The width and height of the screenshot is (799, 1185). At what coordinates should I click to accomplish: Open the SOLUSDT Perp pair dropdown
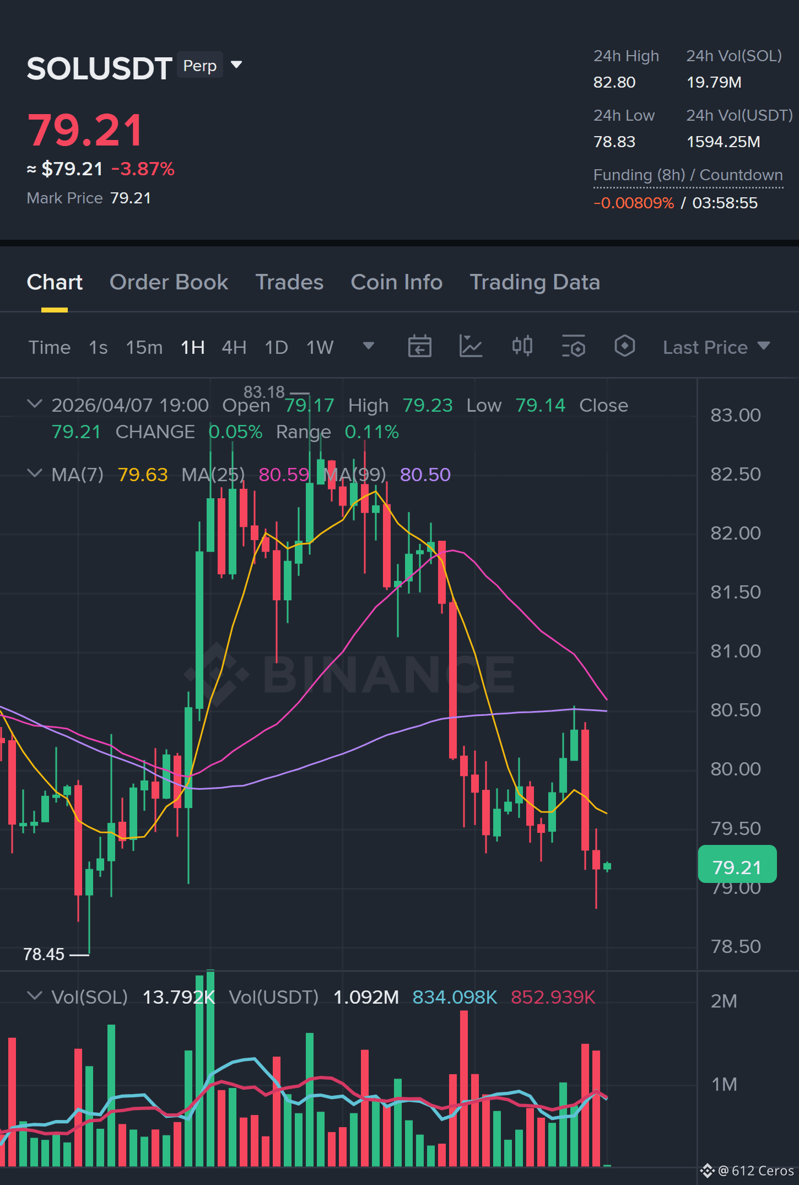click(x=236, y=65)
